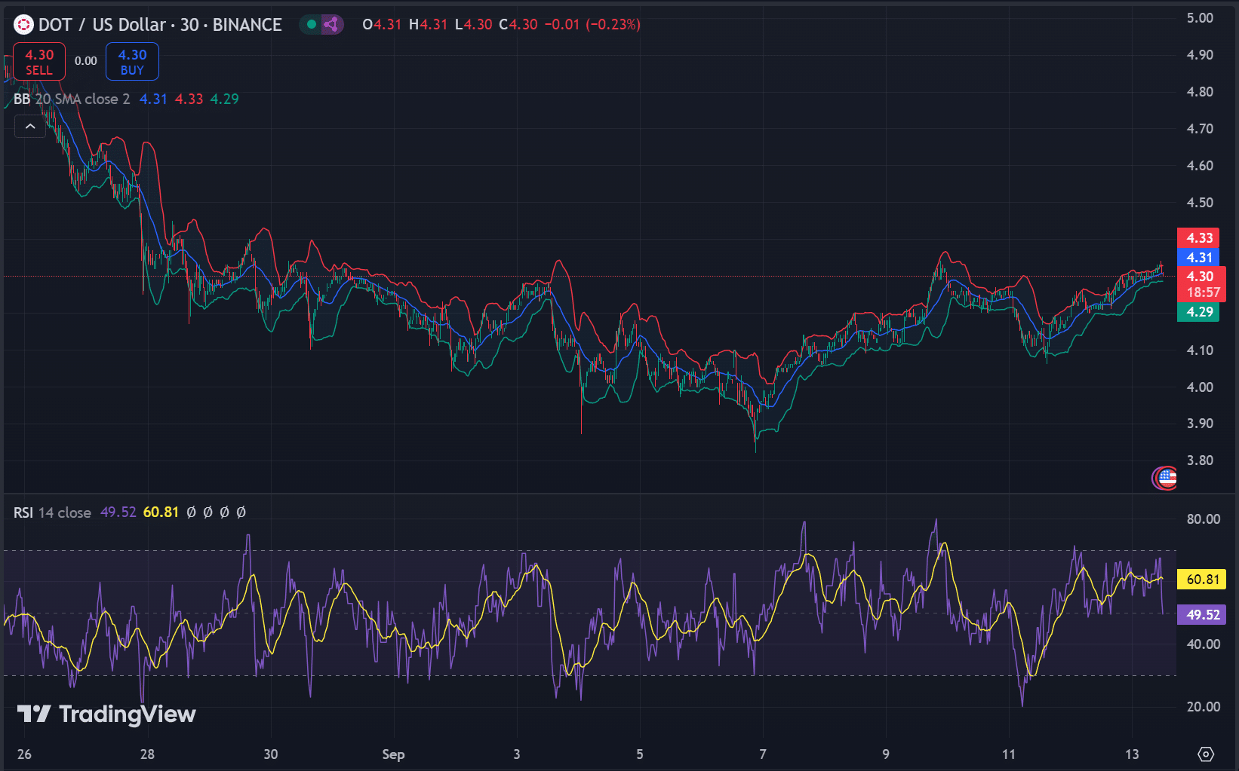Click the 4.80 price axis tick

[x=1200, y=92]
